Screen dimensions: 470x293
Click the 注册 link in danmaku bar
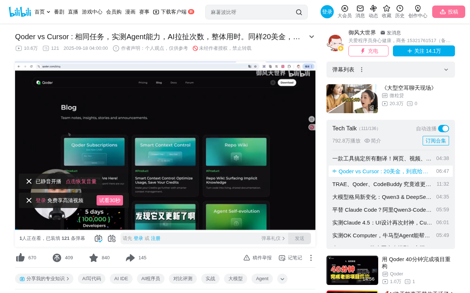(x=156, y=238)
